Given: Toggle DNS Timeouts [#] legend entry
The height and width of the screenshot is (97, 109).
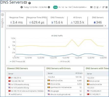Looking at the screenshot, I should click(x=18, y=61).
